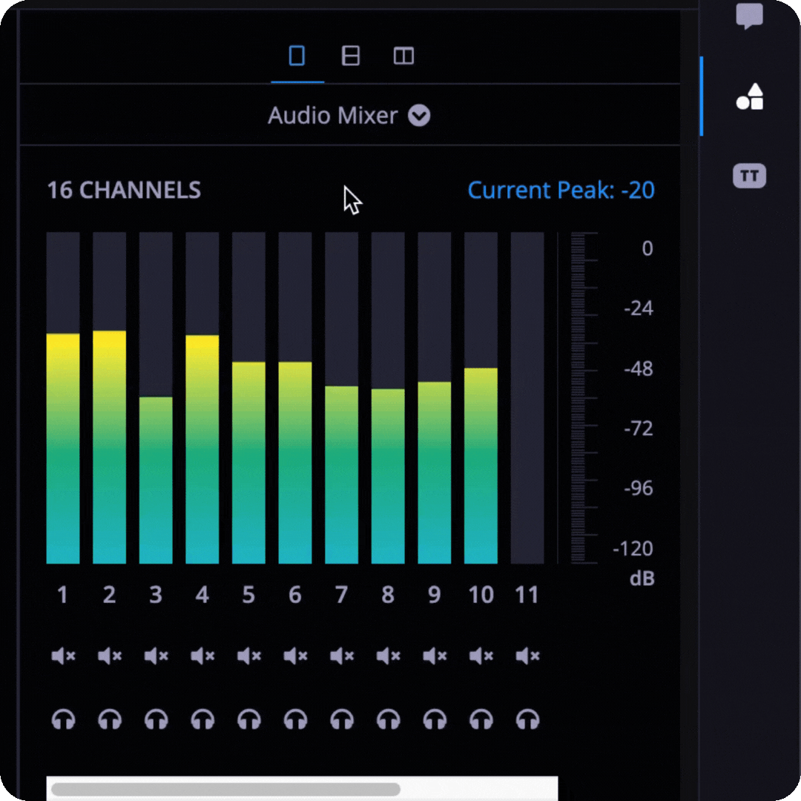Open the comments sidebar icon
Image resolution: width=801 pixels, height=801 pixels.
[x=749, y=16]
